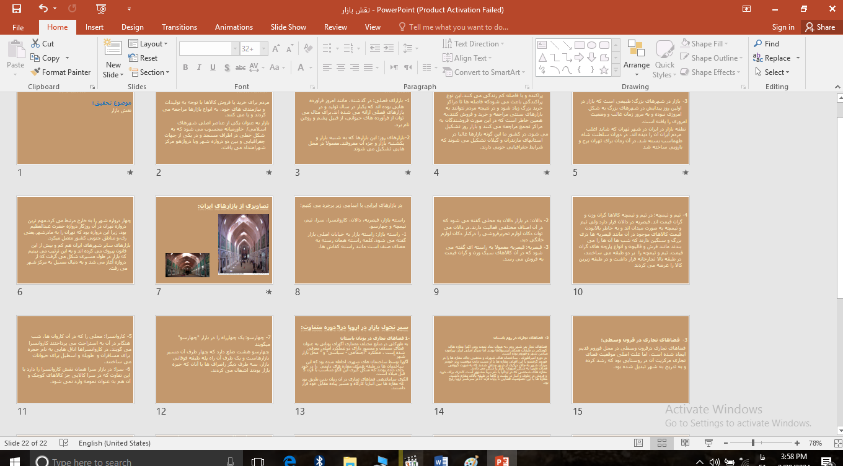Select the right arrow block shape

[x=579, y=58]
